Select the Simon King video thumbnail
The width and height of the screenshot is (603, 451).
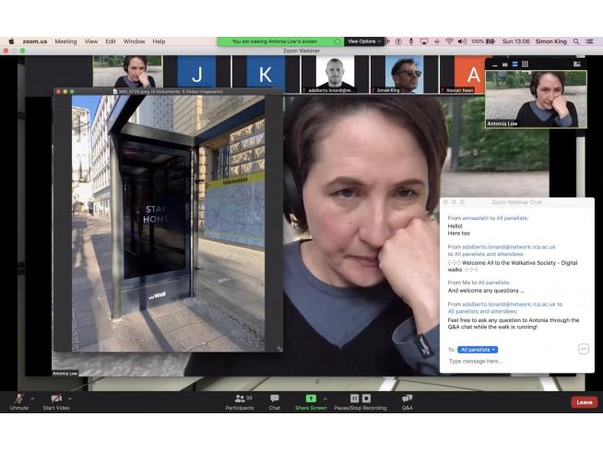[x=400, y=74]
